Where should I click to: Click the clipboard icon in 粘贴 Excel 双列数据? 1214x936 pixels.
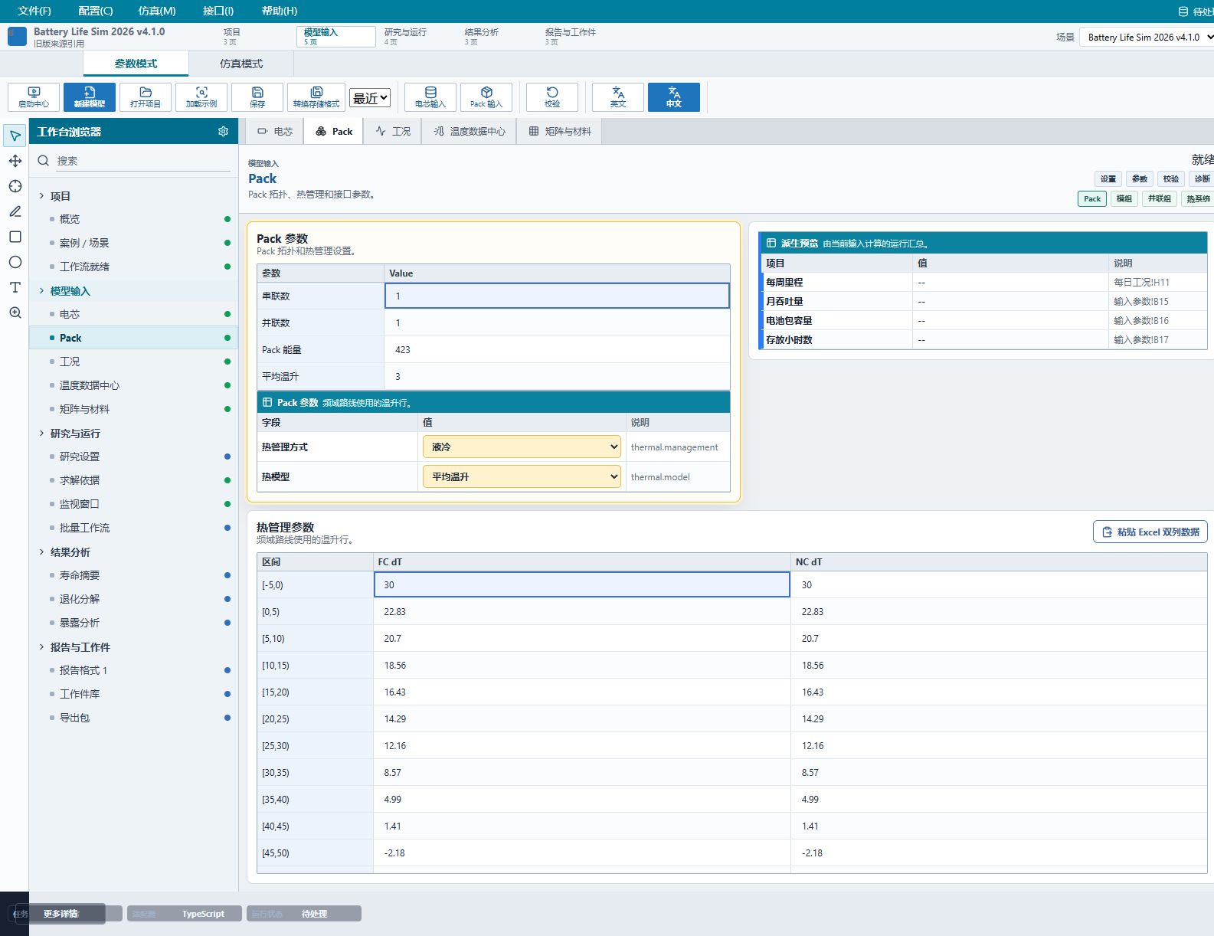(x=1107, y=532)
